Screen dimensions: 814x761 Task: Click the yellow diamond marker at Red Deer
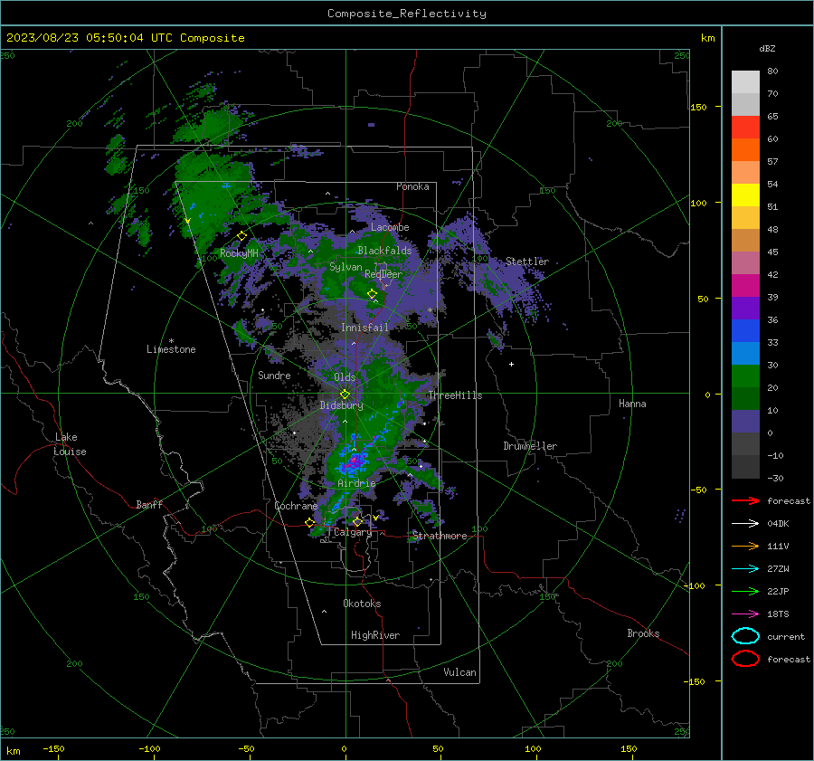point(372,294)
